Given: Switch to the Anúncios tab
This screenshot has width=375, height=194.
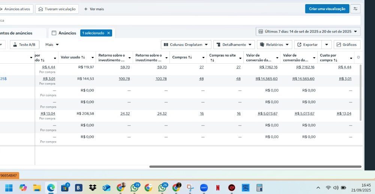Looking at the screenshot, I should tap(64, 33).
